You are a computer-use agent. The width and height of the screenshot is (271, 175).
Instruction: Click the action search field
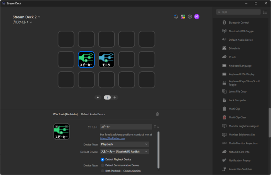pos(238,12)
